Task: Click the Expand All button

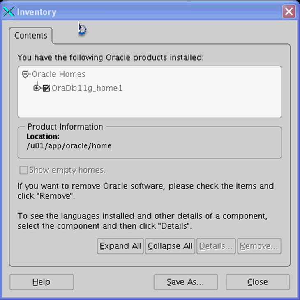Action: tap(120, 246)
